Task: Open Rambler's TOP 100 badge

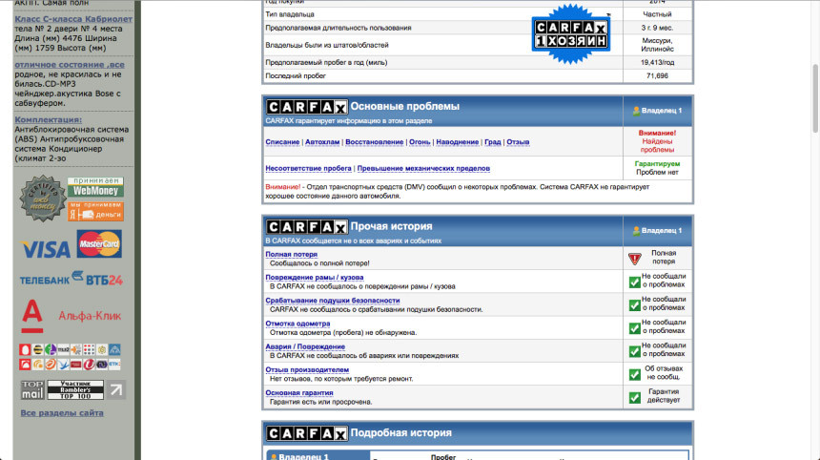Action: 75,390
